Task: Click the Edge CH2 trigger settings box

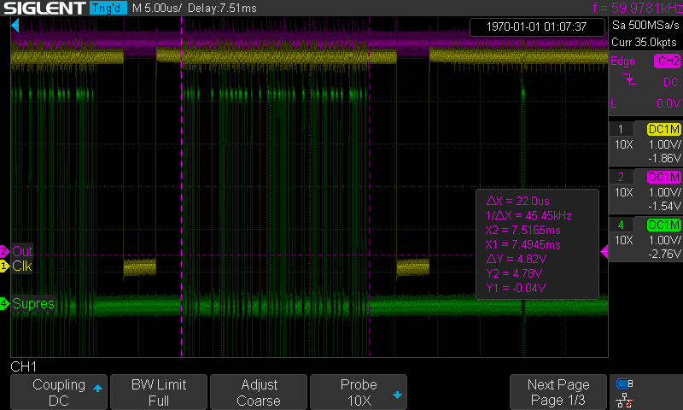Action: (x=645, y=82)
